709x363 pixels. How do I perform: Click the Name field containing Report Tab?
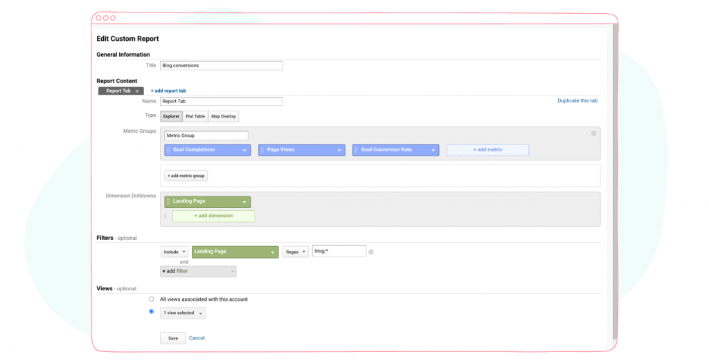click(x=221, y=101)
